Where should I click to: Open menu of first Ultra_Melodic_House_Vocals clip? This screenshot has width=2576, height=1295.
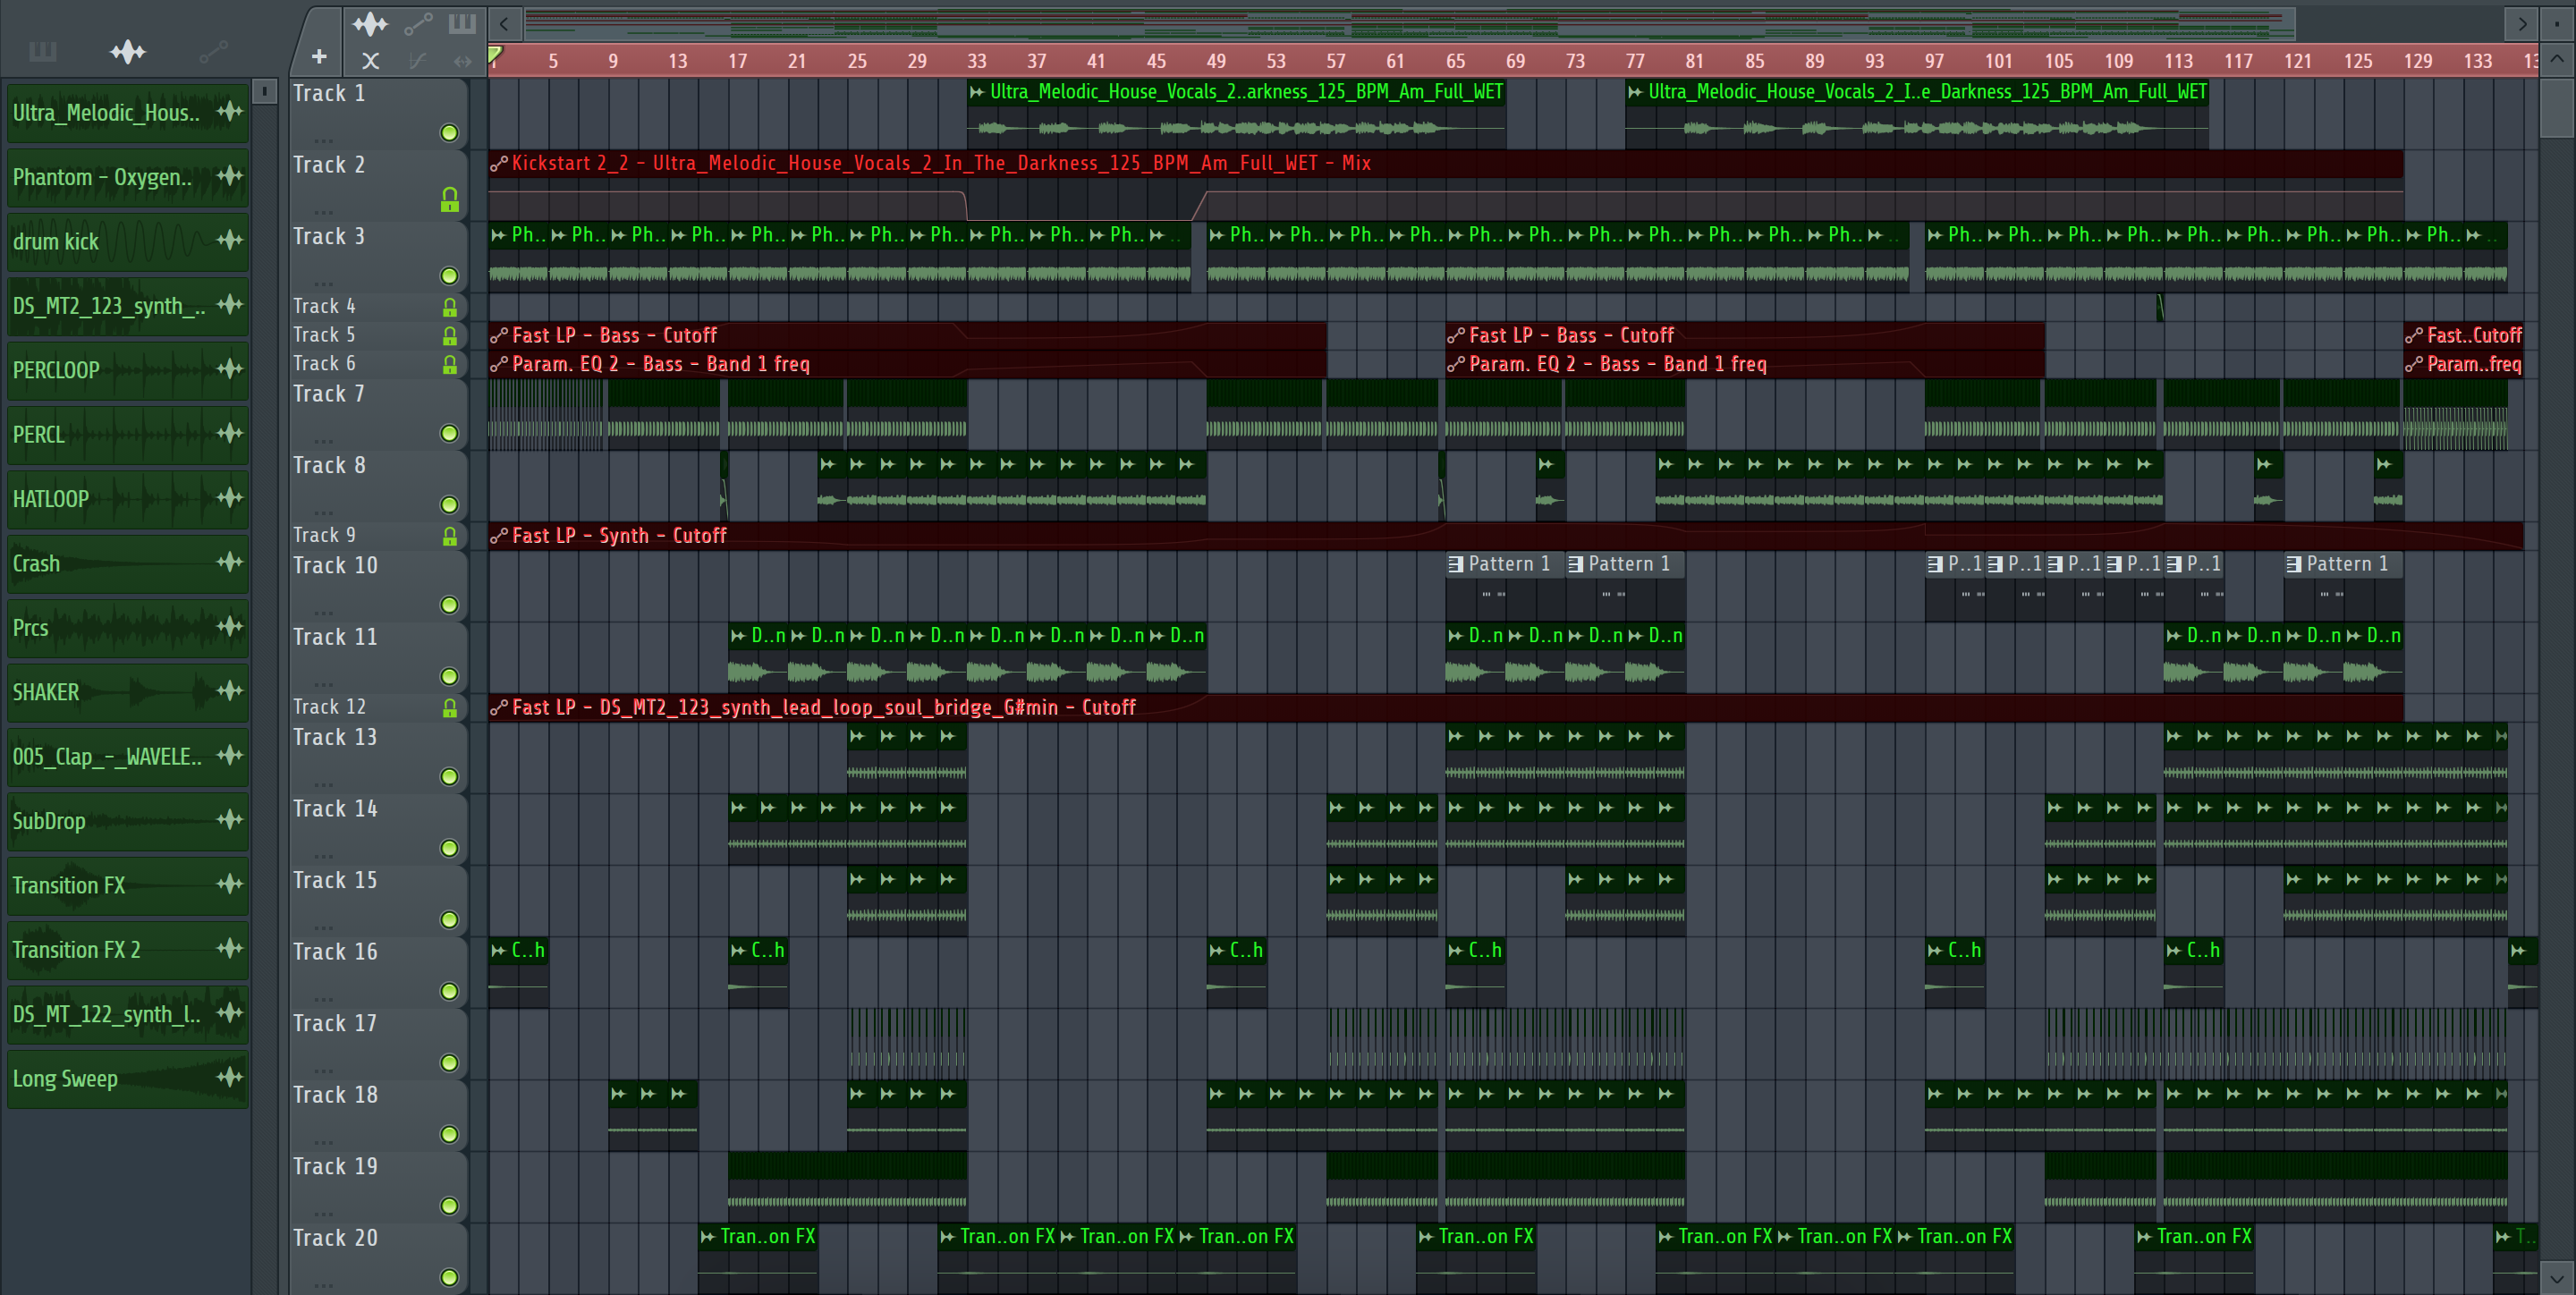[x=977, y=92]
